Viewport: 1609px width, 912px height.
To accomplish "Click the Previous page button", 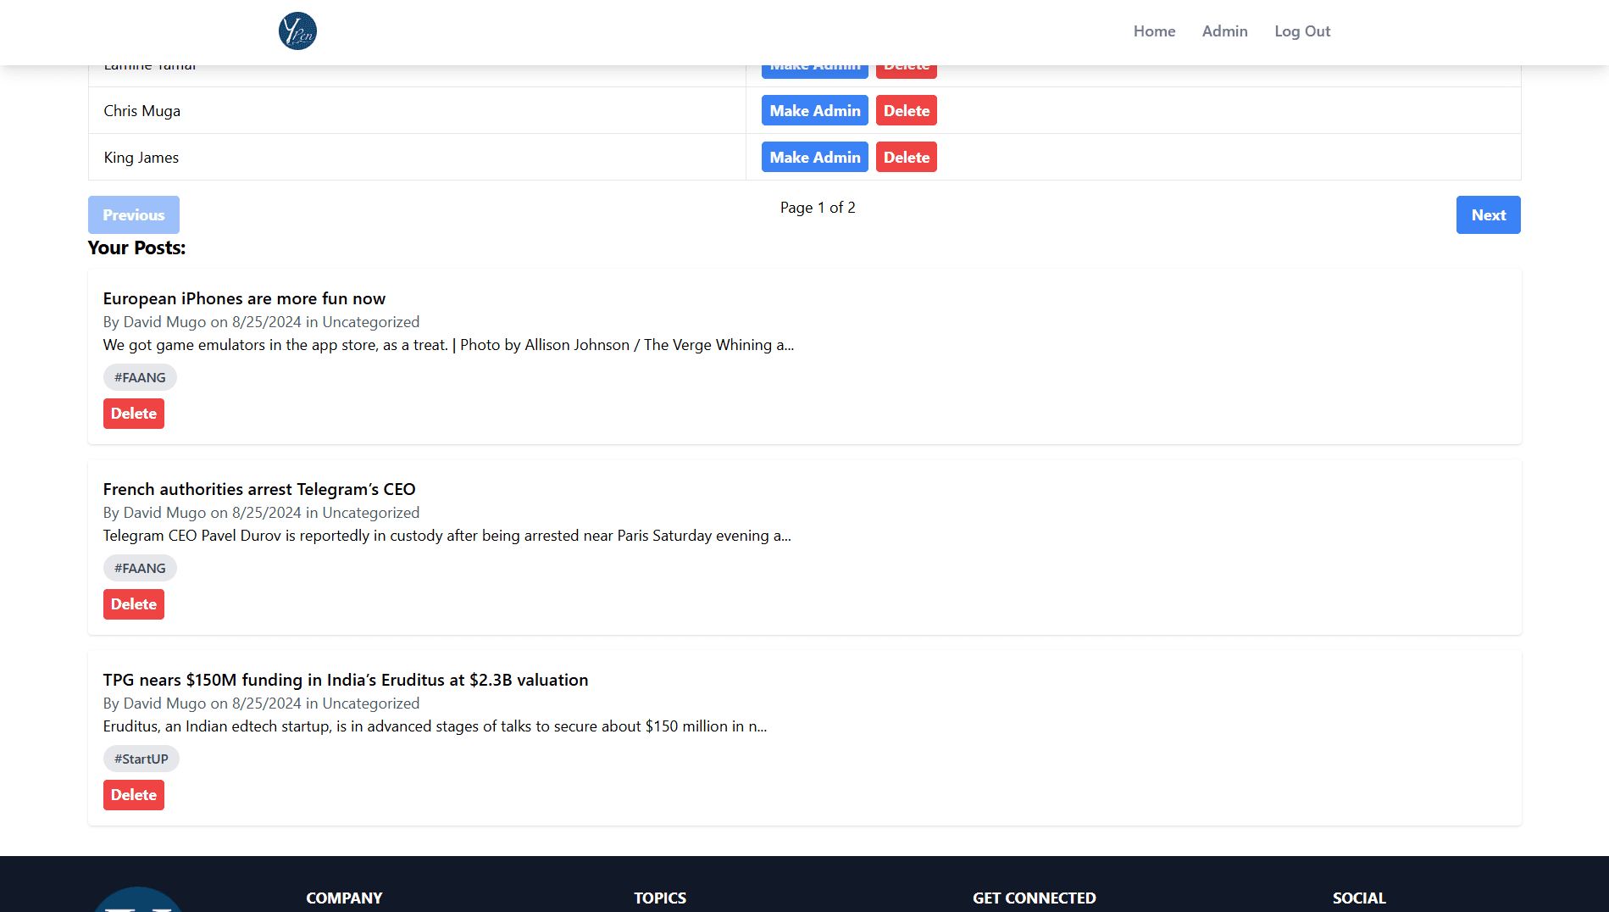I will (x=134, y=214).
